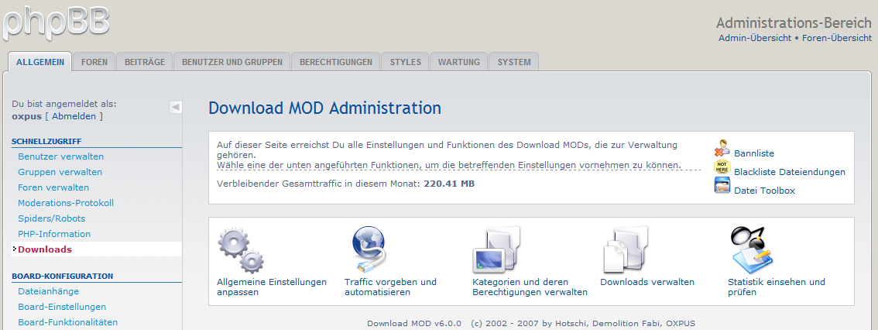
Task: Open 'Kategorien und deren Berechtigungen verwalten' link
Action: (530, 287)
